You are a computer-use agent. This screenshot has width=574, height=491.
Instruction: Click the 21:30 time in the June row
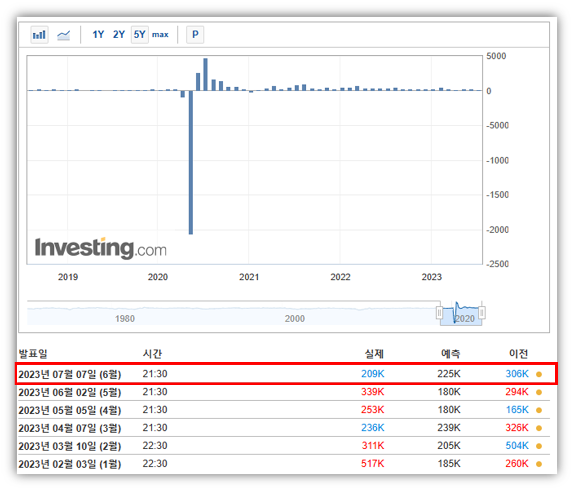click(155, 392)
